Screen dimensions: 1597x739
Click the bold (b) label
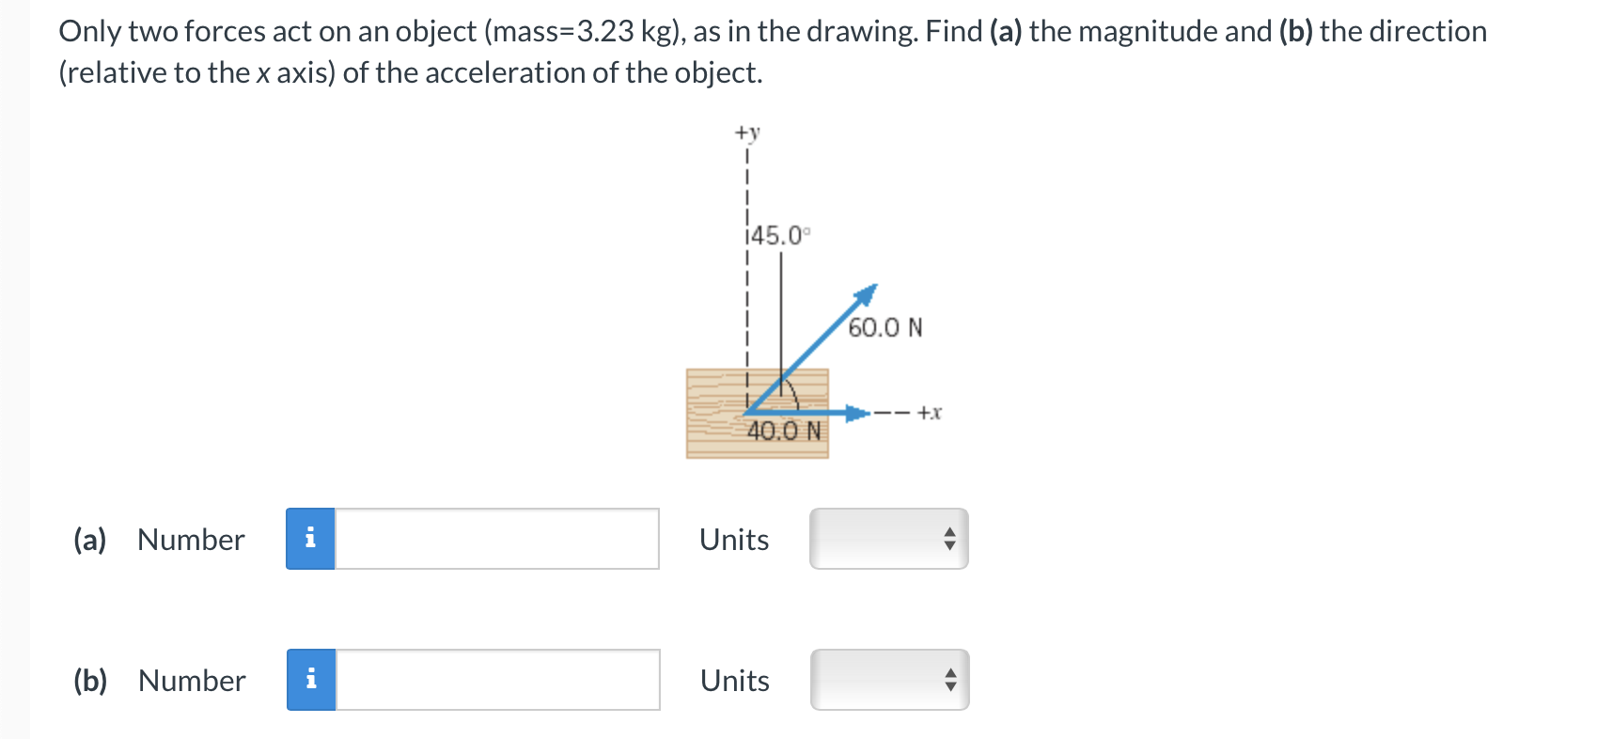(88, 681)
